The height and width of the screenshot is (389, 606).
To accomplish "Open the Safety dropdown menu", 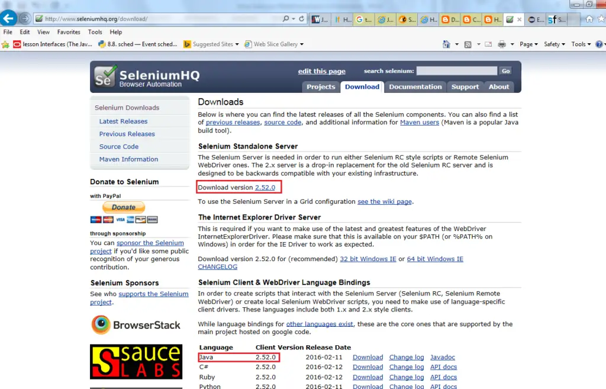I will click(555, 44).
